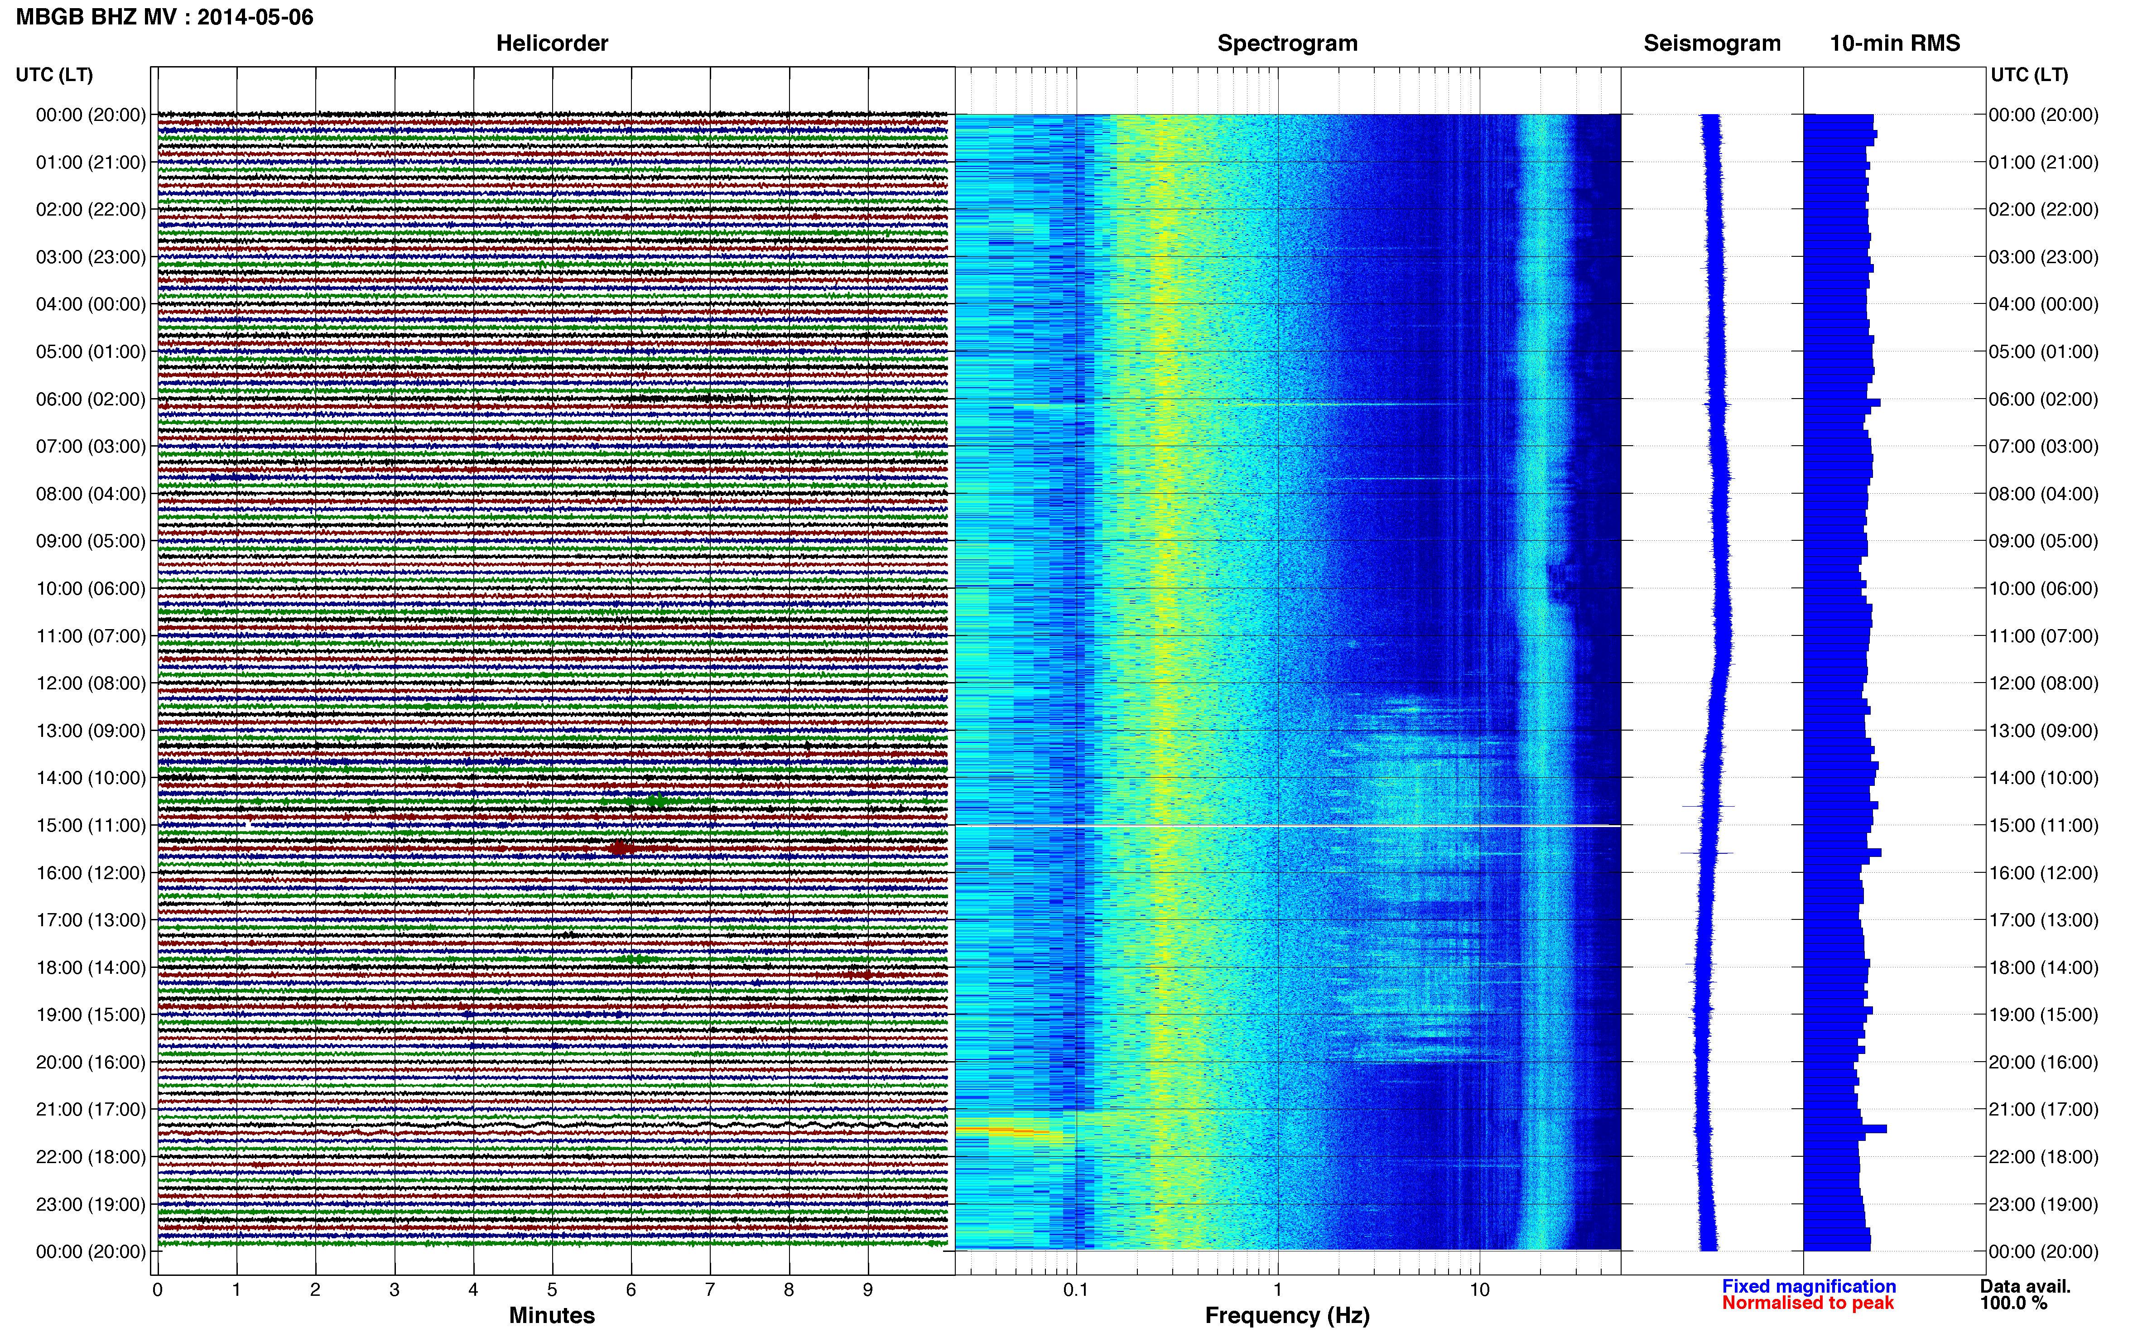
Task: Click the 3 tick on the Minutes axis
Action: pos(394,1289)
